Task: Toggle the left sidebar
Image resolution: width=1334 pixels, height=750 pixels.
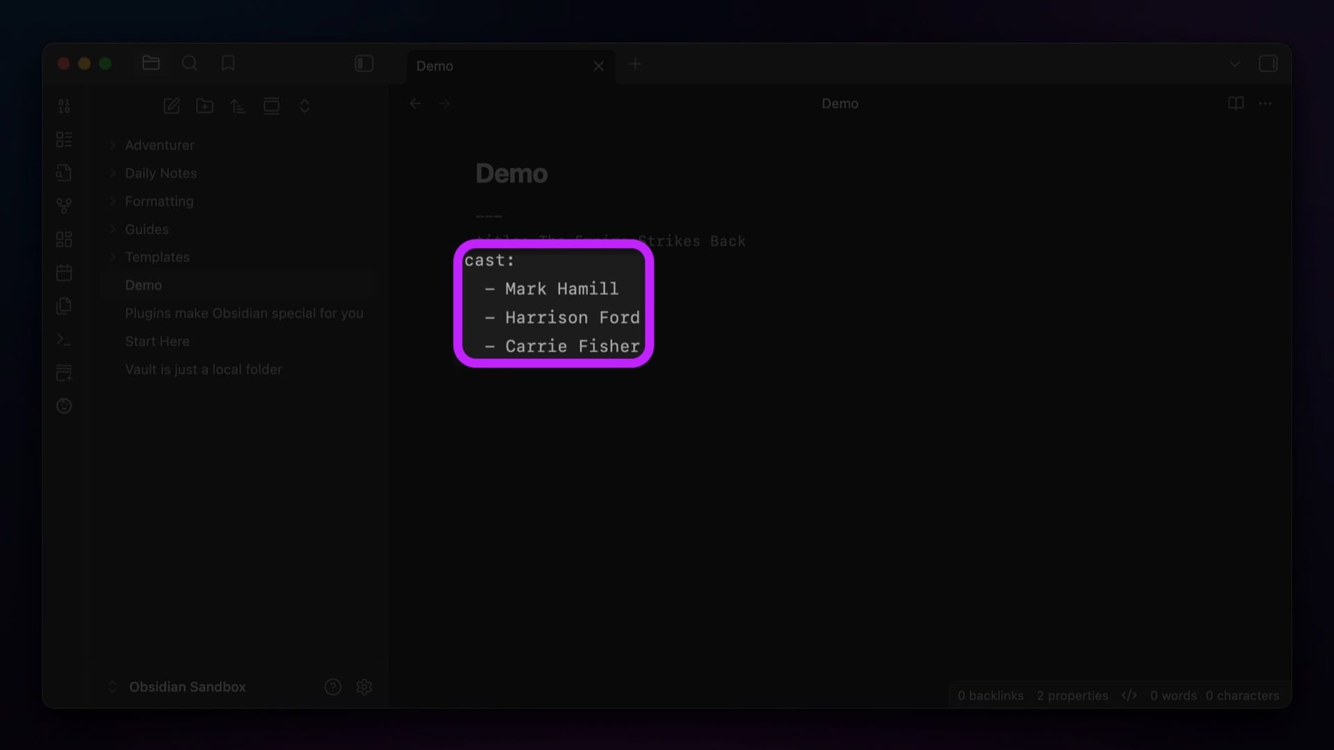Action: pyautogui.click(x=364, y=63)
